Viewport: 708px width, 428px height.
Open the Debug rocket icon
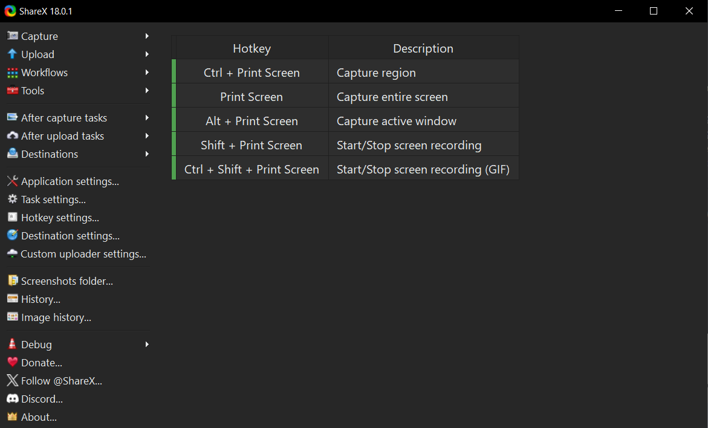[12, 344]
